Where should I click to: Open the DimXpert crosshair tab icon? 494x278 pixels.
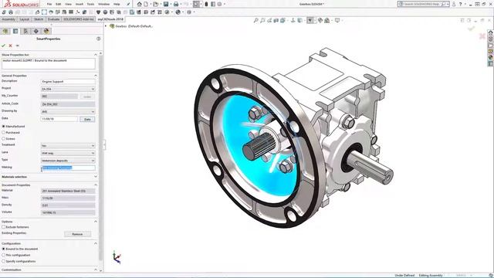pyautogui.click(x=36, y=31)
